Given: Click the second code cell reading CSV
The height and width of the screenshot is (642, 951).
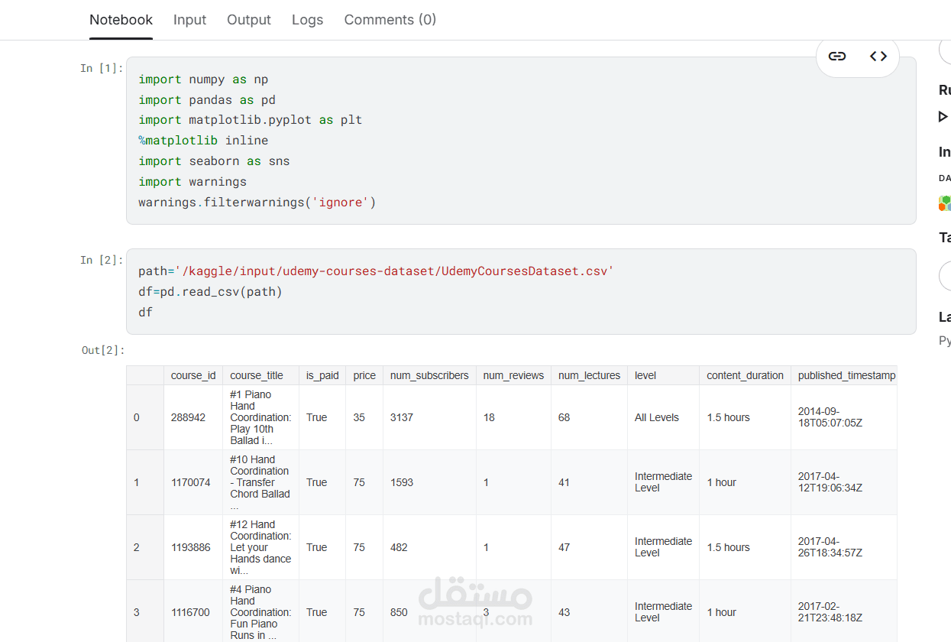Looking at the screenshot, I should tap(521, 291).
